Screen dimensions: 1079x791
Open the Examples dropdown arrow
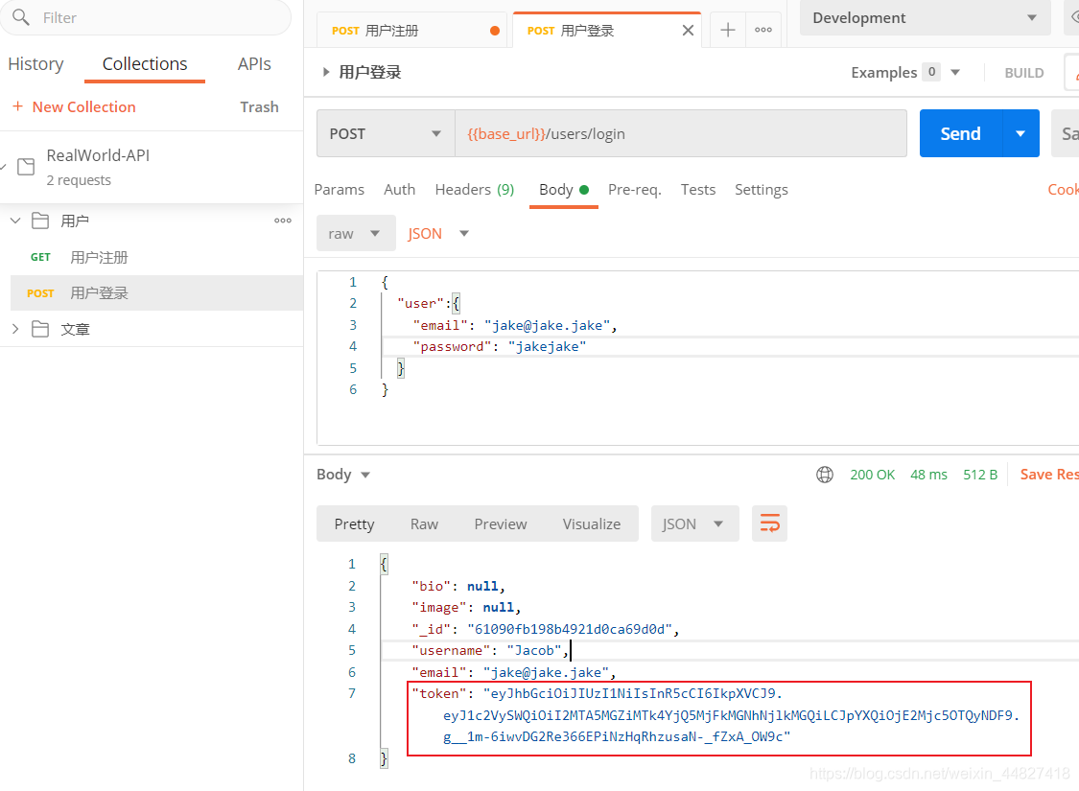pos(955,72)
